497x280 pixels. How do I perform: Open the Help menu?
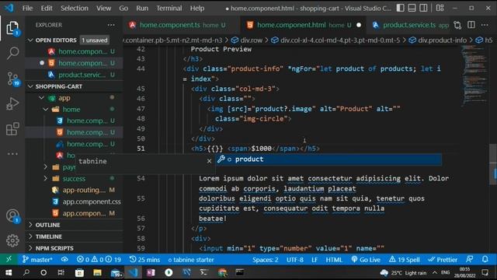point(196,8)
